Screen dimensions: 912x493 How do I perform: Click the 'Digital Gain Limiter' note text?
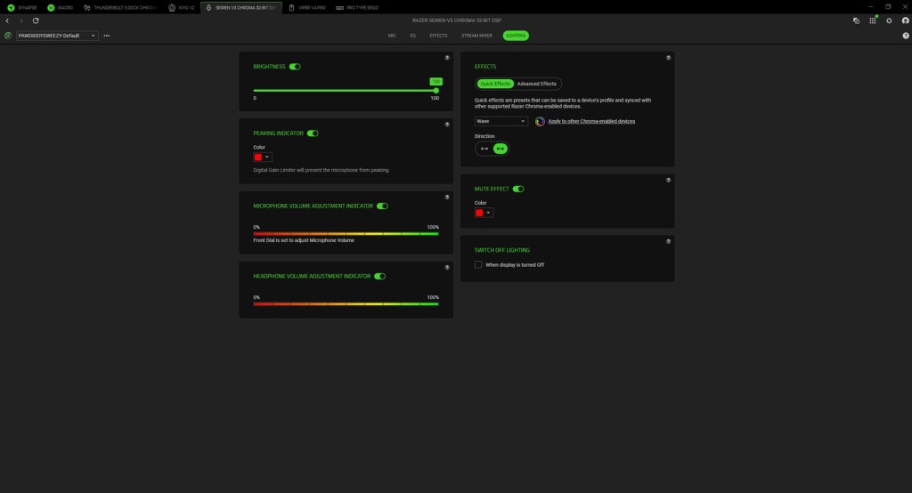[321, 170]
